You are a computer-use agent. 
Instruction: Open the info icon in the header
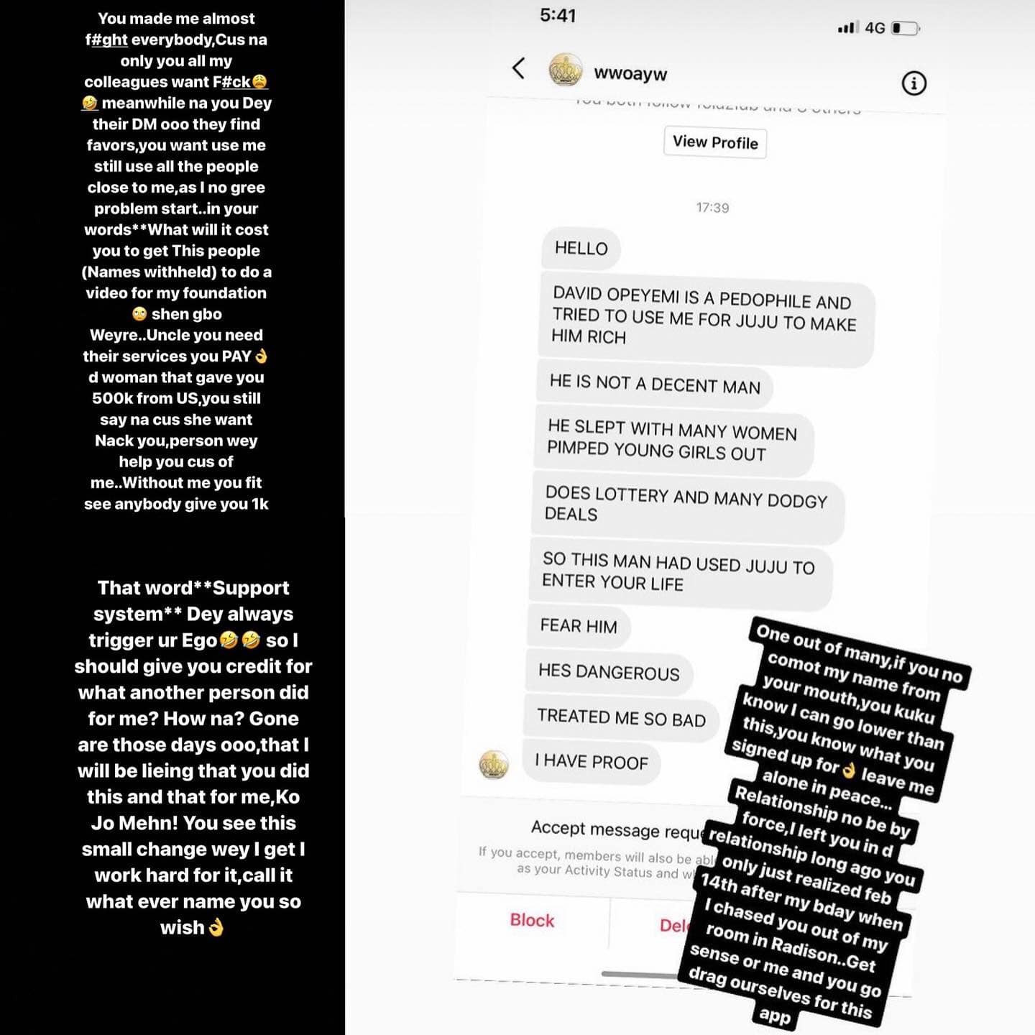914,83
